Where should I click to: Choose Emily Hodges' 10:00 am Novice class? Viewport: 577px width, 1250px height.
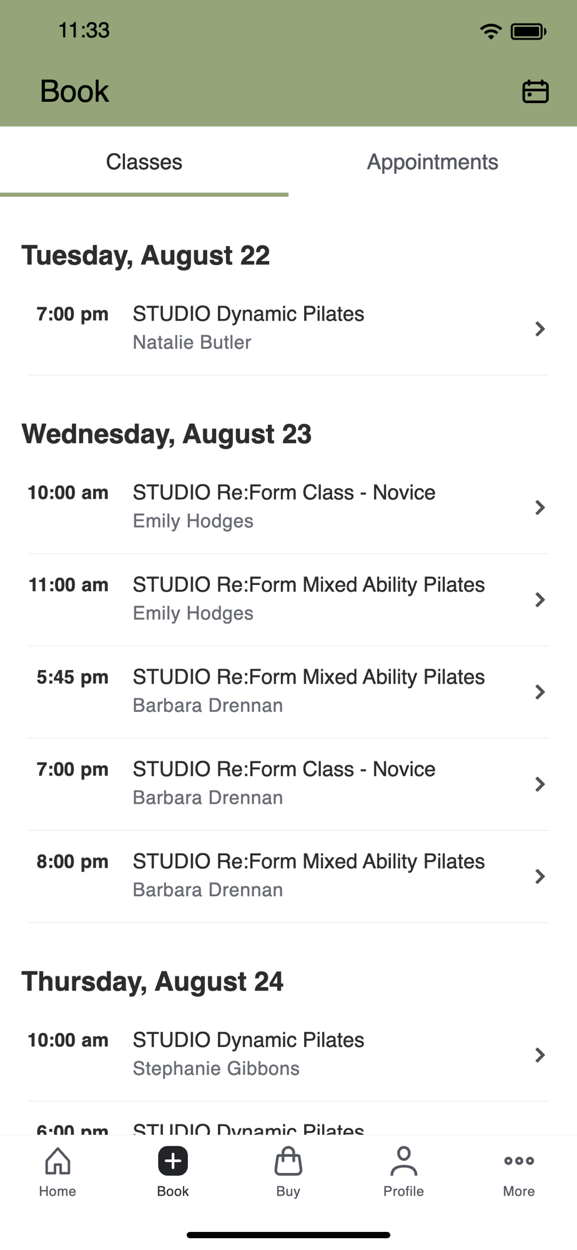(288, 507)
